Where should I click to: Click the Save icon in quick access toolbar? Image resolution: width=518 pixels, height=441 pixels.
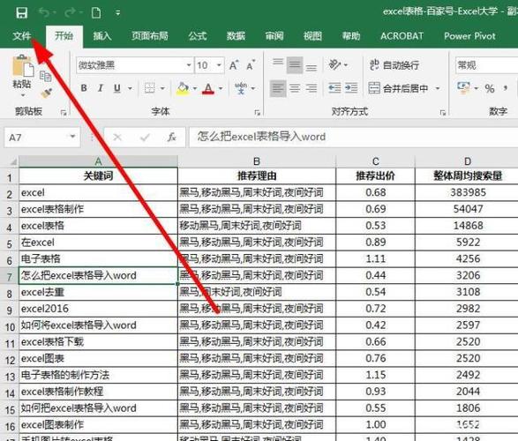(22, 13)
